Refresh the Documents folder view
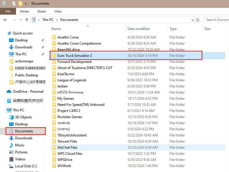The width and height of the screenshot is (229, 172). pyautogui.click(x=198, y=20)
